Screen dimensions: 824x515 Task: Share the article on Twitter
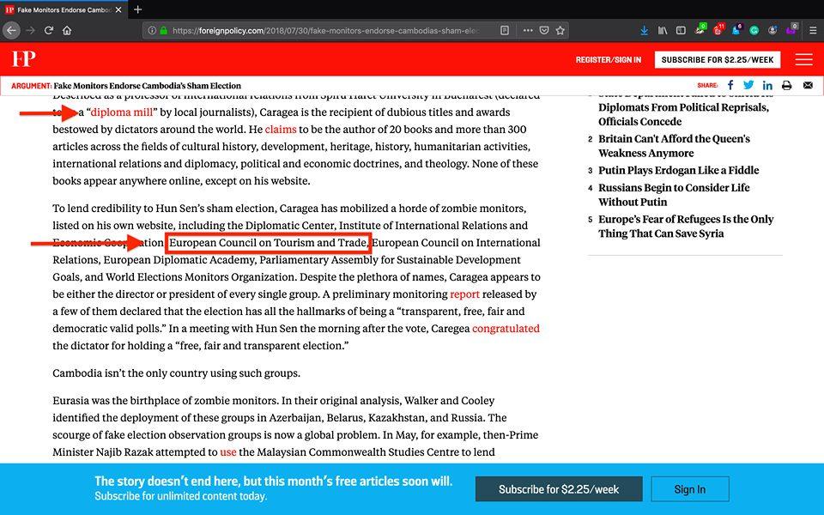click(748, 85)
